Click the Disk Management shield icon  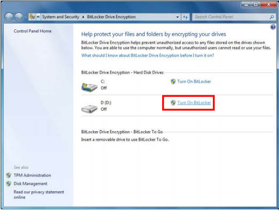point(9,184)
